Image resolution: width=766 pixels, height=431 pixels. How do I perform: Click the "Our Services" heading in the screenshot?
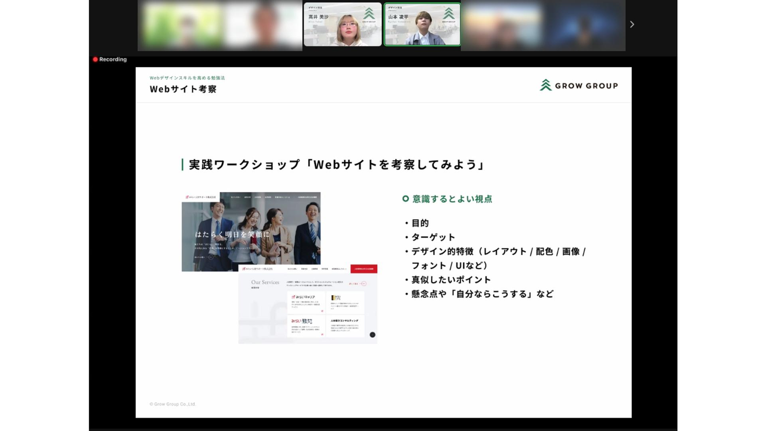tap(265, 283)
